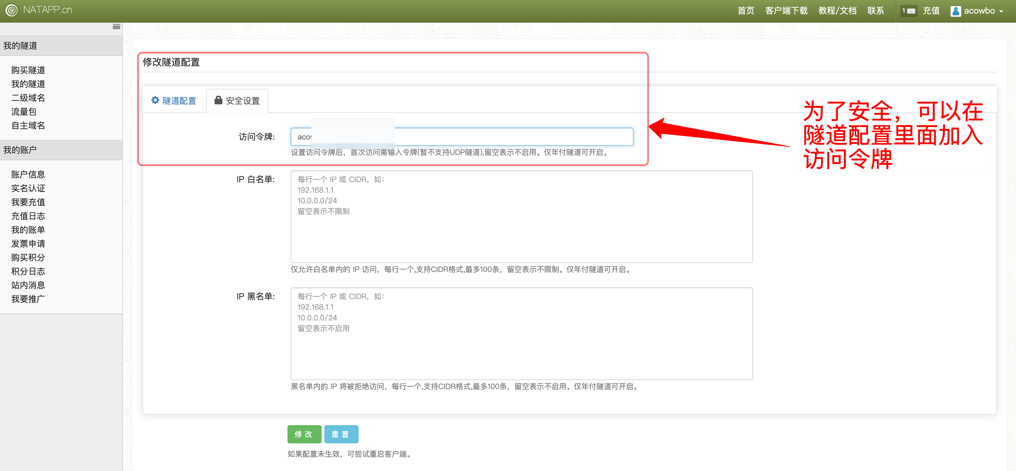Click the 我的隧道 sidebar section header
The width and height of the screenshot is (1016, 471).
pyautogui.click(x=61, y=46)
